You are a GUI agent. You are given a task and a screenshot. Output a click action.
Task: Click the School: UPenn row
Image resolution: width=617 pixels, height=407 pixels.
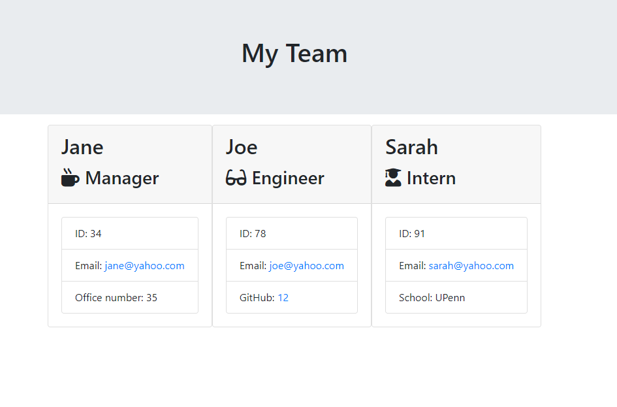coord(456,298)
